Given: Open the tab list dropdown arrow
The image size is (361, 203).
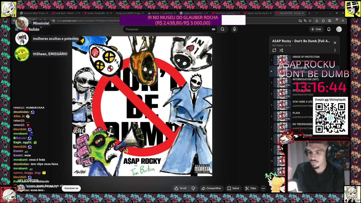Looking at the screenshot, I should pos(316,13).
